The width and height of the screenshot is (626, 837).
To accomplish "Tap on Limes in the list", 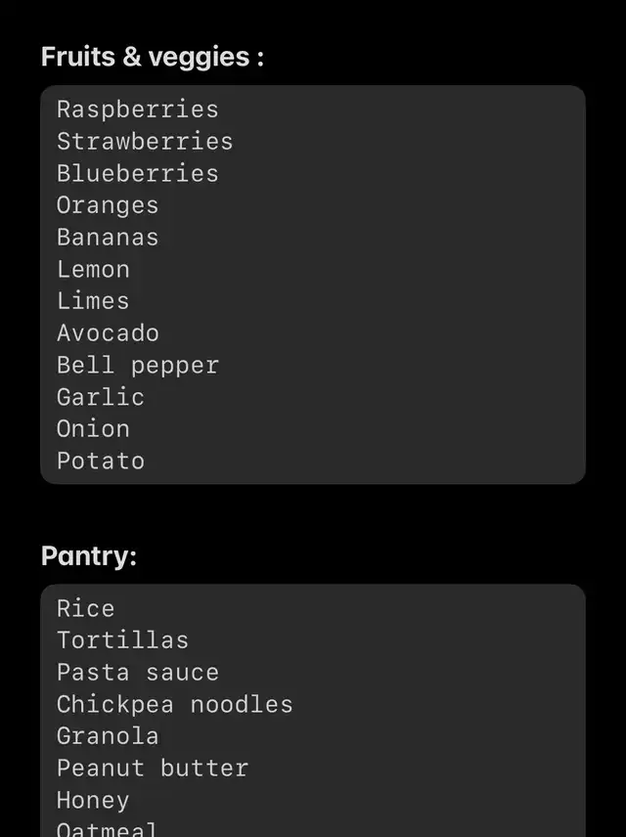I will point(93,301).
